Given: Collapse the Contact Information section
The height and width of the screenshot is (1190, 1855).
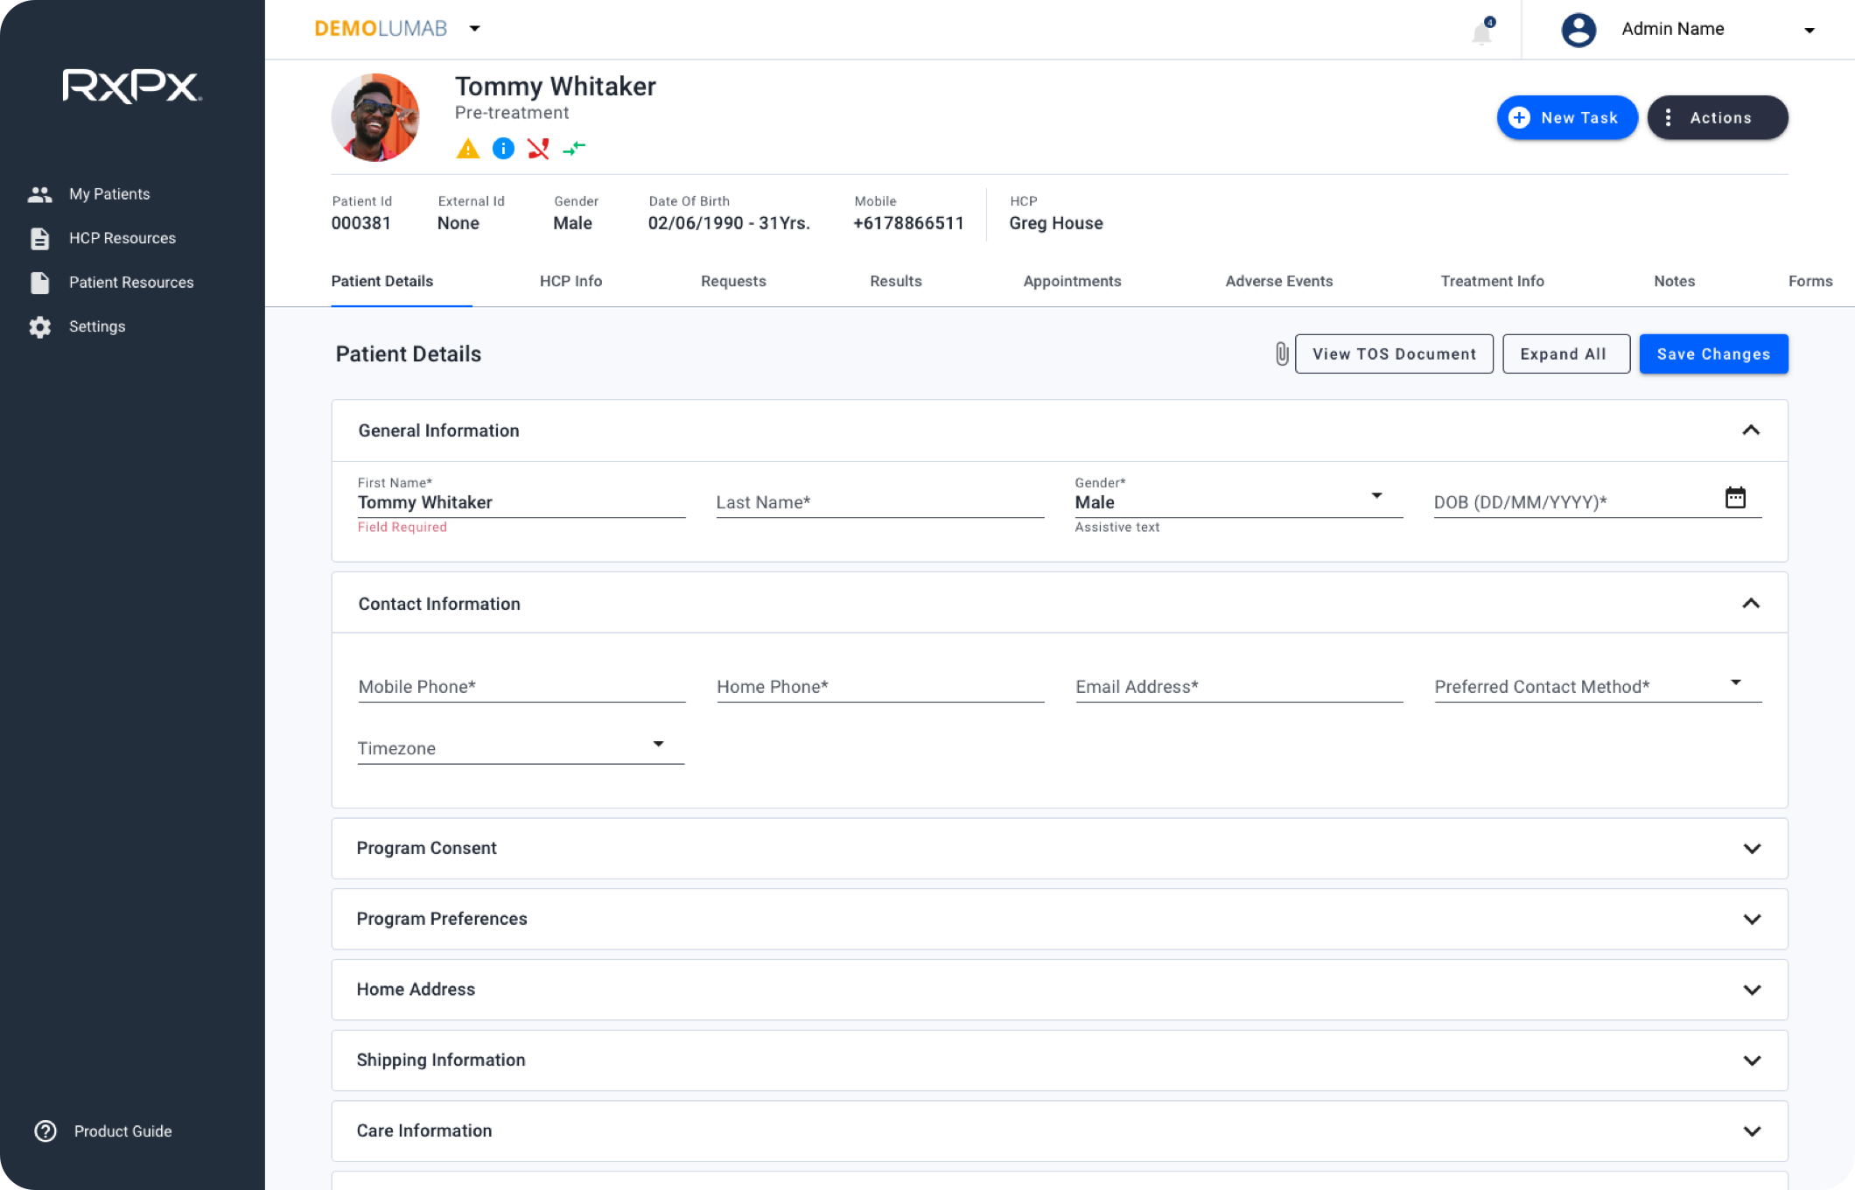Looking at the screenshot, I should [1750, 604].
